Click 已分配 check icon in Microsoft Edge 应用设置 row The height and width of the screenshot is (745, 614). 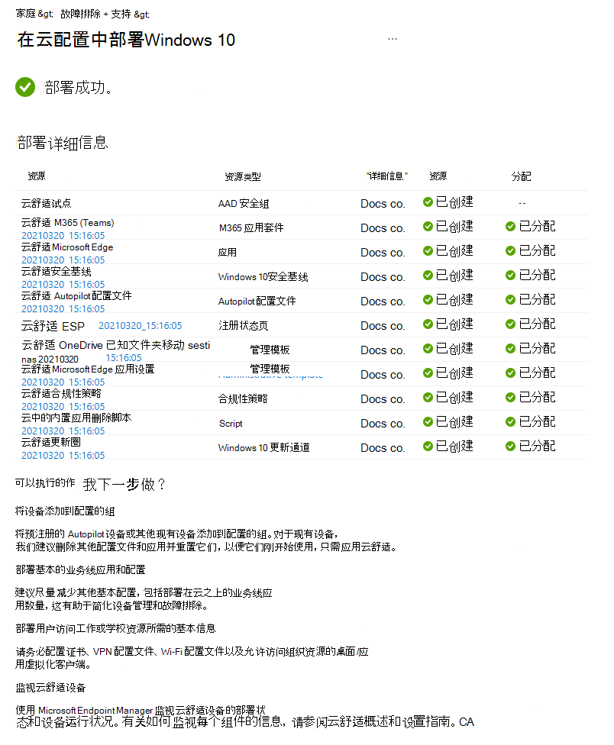click(510, 372)
